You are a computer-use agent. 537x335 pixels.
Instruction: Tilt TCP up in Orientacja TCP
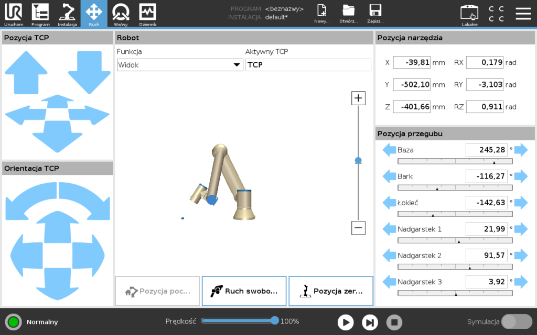pyautogui.click(x=58, y=227)
